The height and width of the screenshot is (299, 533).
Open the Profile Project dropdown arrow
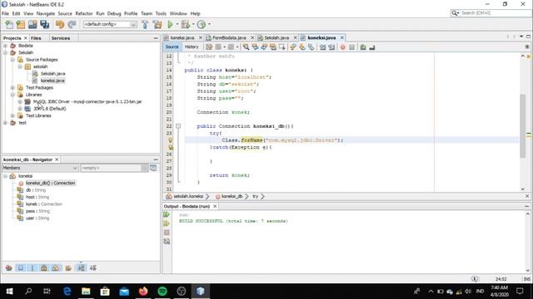pyautogui.click(x=209, y=24)
